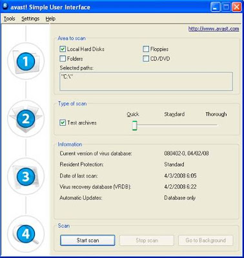244x258 pixels.
Task: Click the step 4 magnifier icon
Action: pos(26,234)
